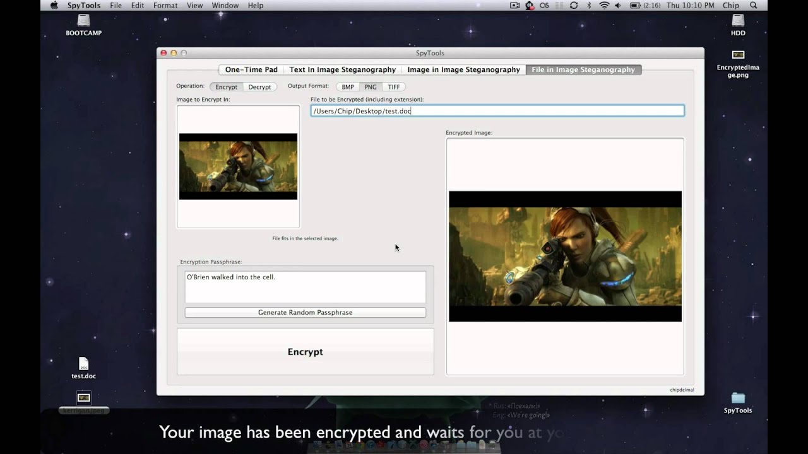This screenshot has height=454, width=808.
Task: Click the chipdelmal credit text
Action: click(682, 390)
